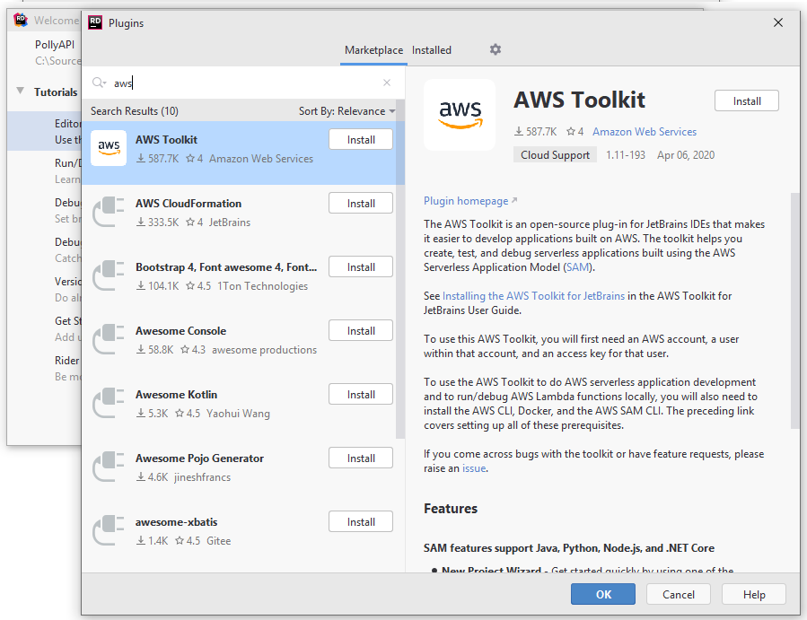Screen dimensions: 807x620
Task: Click the Awesome Kotlin plugin icon
Action: [x=109, y=403]
